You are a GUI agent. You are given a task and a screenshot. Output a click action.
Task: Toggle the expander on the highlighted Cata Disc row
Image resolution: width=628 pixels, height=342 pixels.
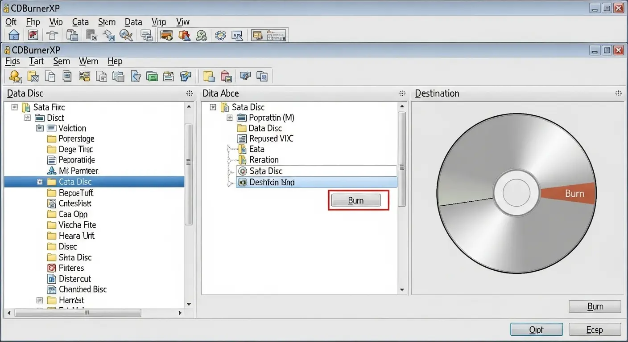point(39,182)
